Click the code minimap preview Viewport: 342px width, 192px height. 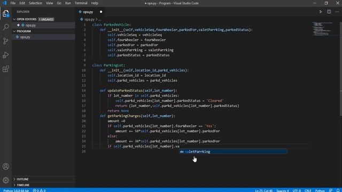[x=323, y=28]
